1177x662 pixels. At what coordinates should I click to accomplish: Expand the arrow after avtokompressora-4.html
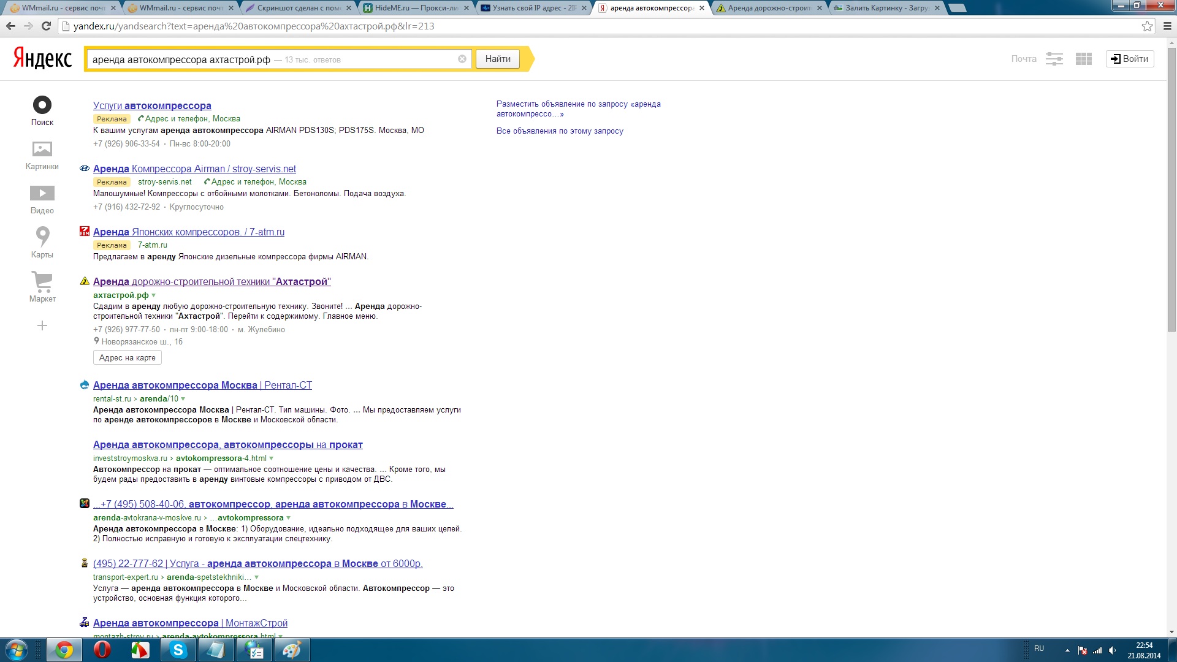pos(272,458)
